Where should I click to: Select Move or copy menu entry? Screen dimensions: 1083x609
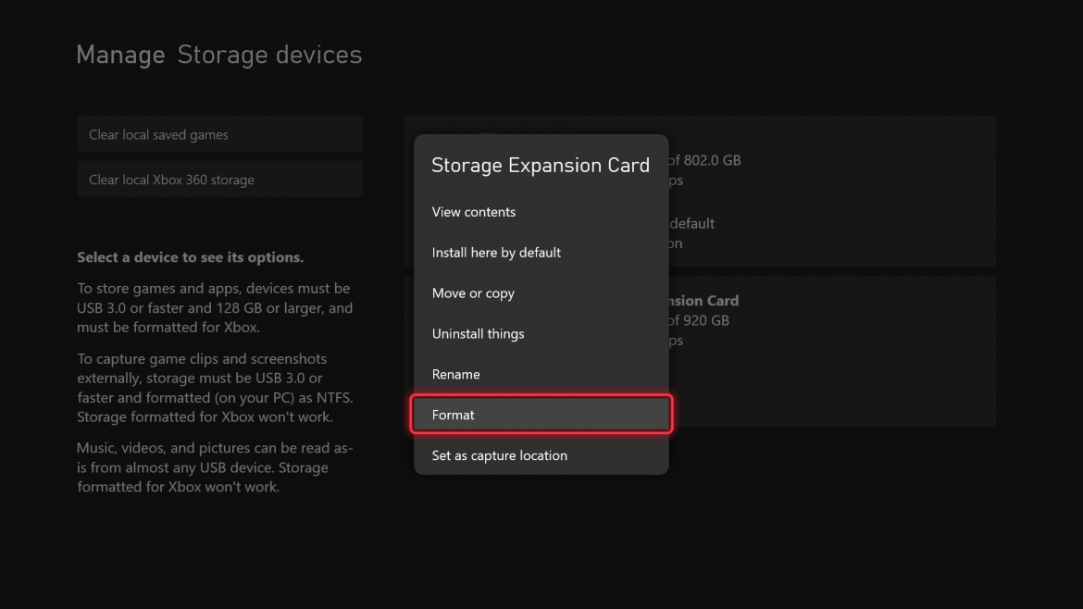[x=541, y=293]
